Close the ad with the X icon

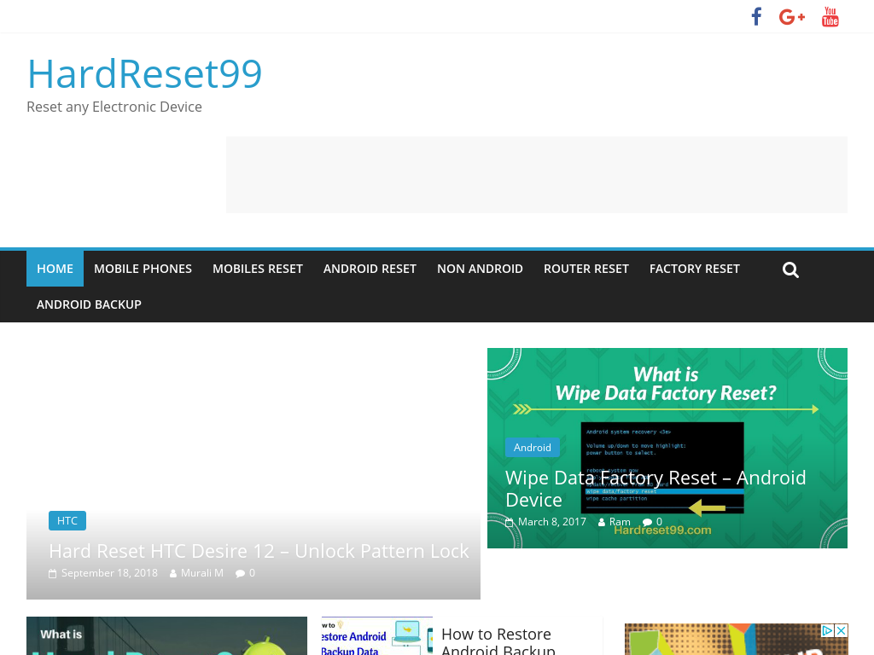[841, 630]
